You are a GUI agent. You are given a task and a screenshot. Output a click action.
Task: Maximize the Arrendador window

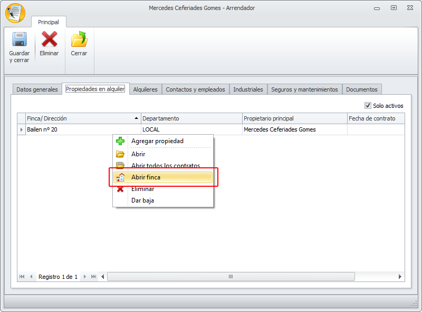(394, 8)
